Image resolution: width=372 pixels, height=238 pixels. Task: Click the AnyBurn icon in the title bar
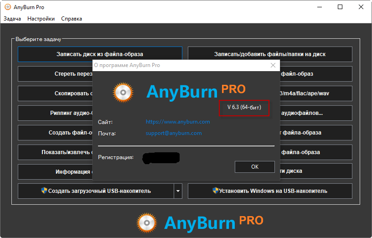[8, 7]
